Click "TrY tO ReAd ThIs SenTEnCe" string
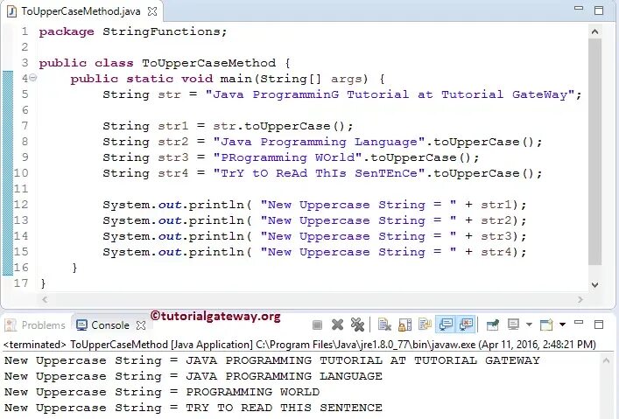 (319, 173)
